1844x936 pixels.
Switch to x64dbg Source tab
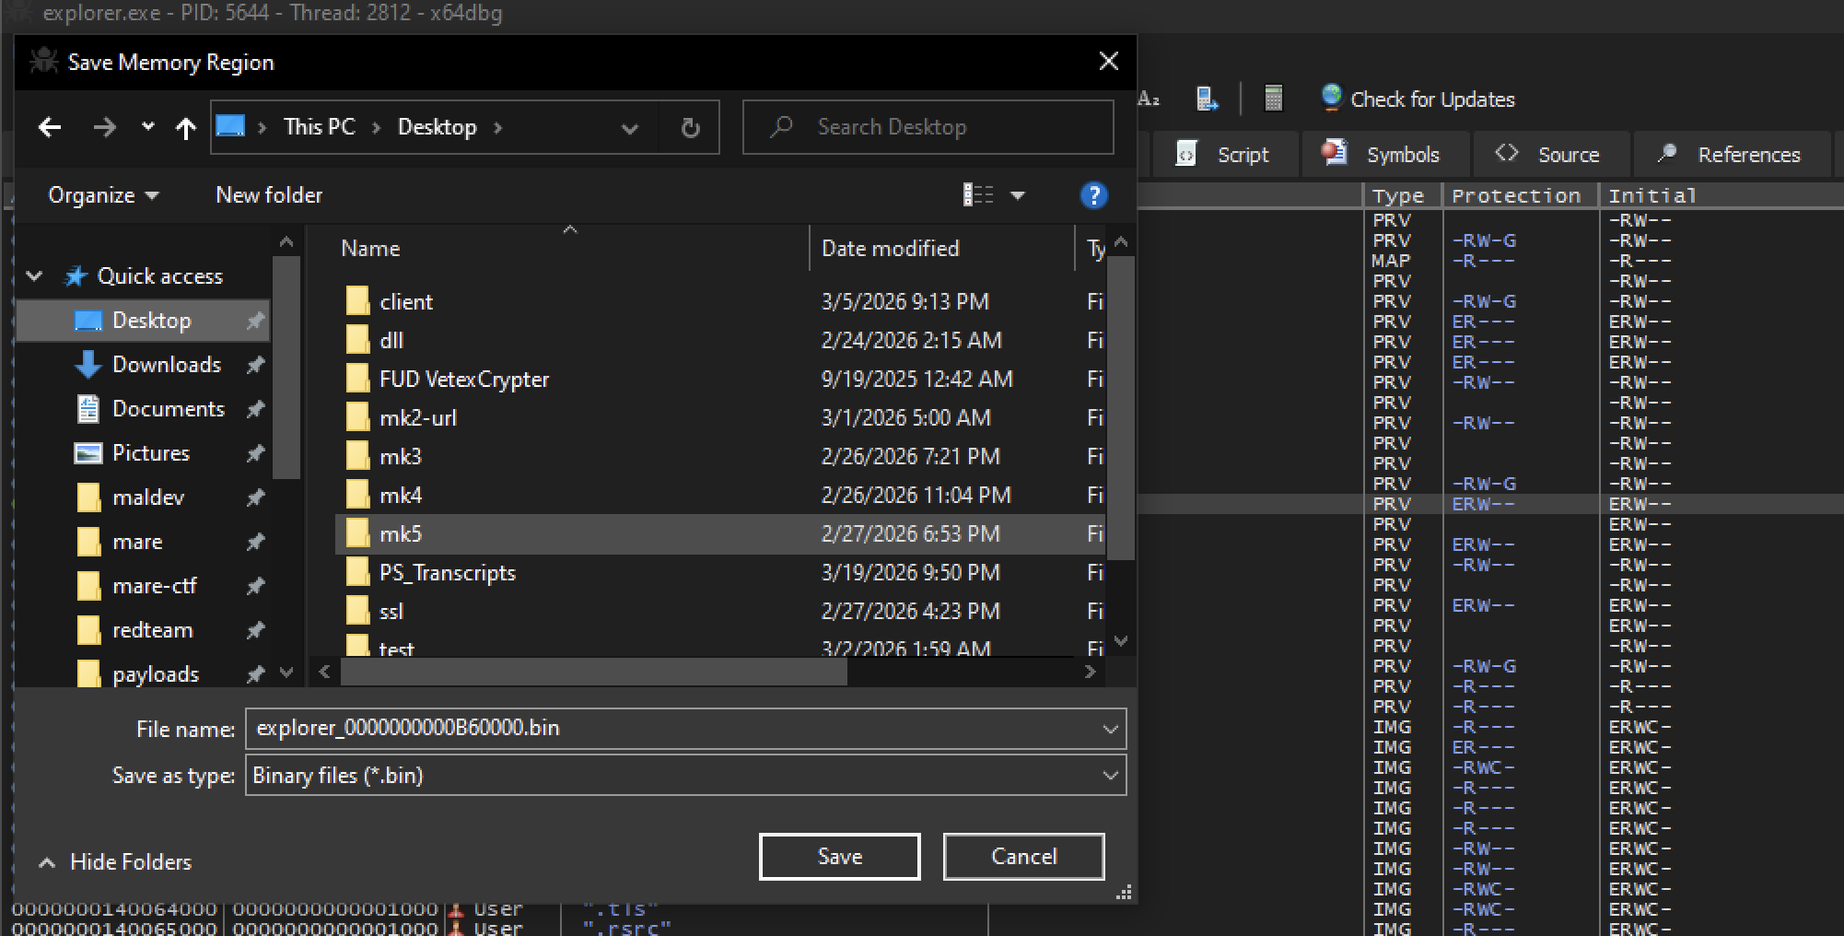1552,154
